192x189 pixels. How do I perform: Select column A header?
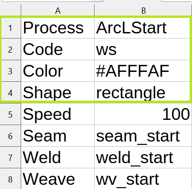click(57, 10)
